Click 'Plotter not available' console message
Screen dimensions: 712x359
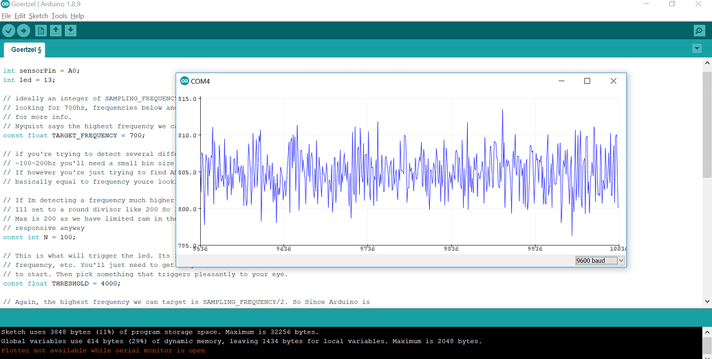pos(103,350)
